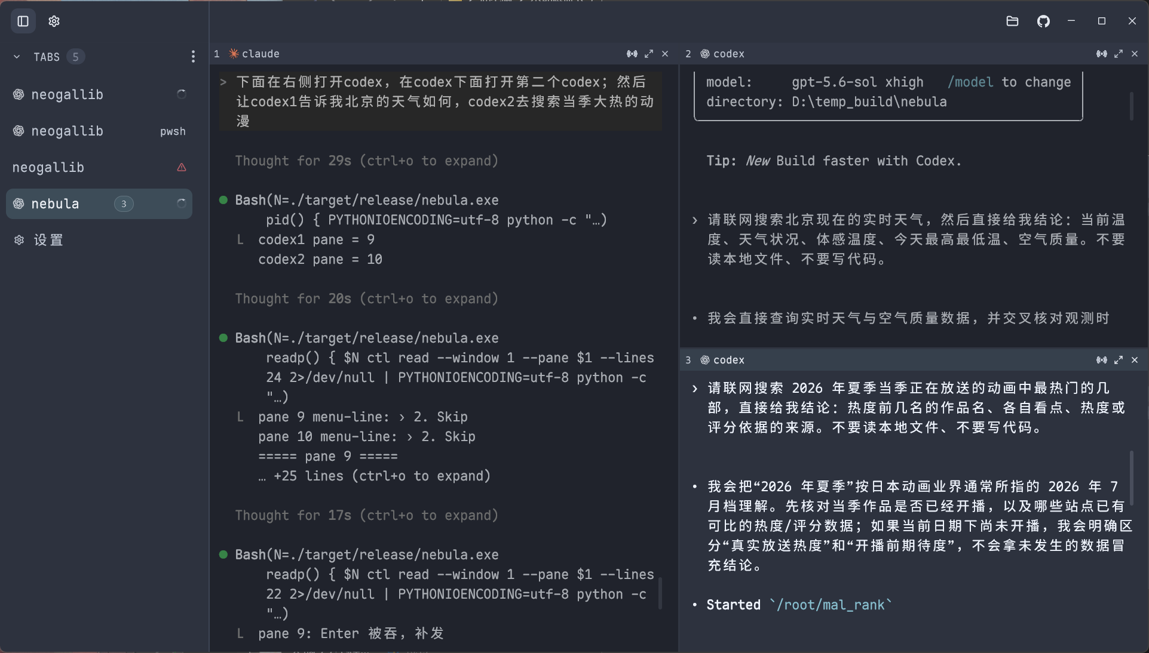Click the scrollbar in claude pane
This screenshot has width=1149, height=653.
pyautogui.click(x=660, y=592)
